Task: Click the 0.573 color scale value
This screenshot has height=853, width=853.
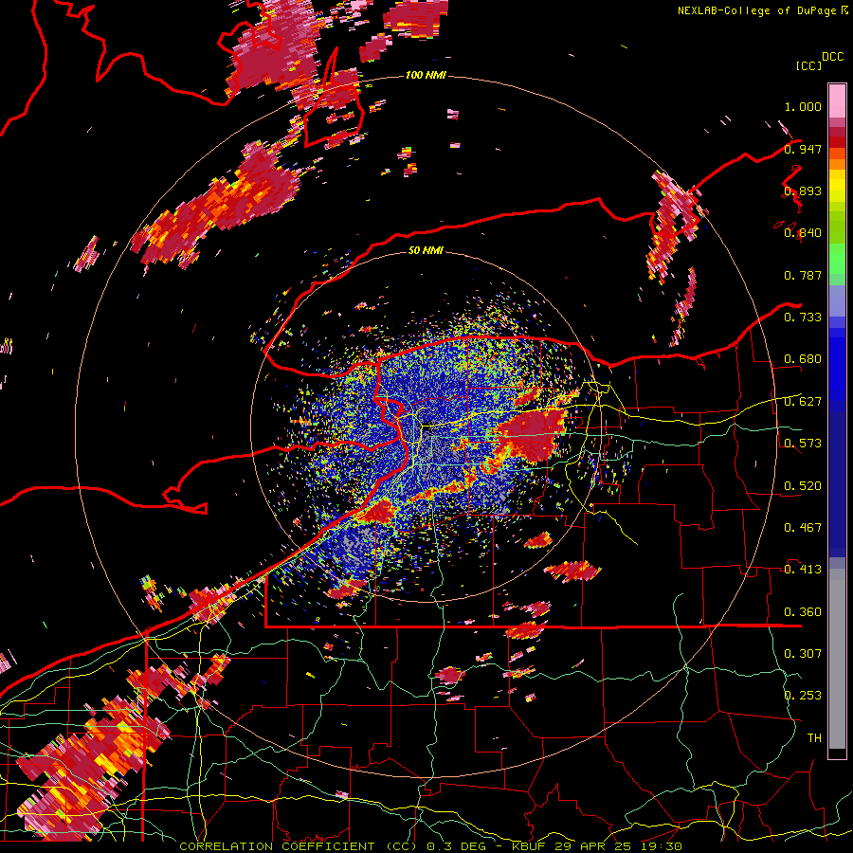Action: pyautogui.click(x=803, y=444)
